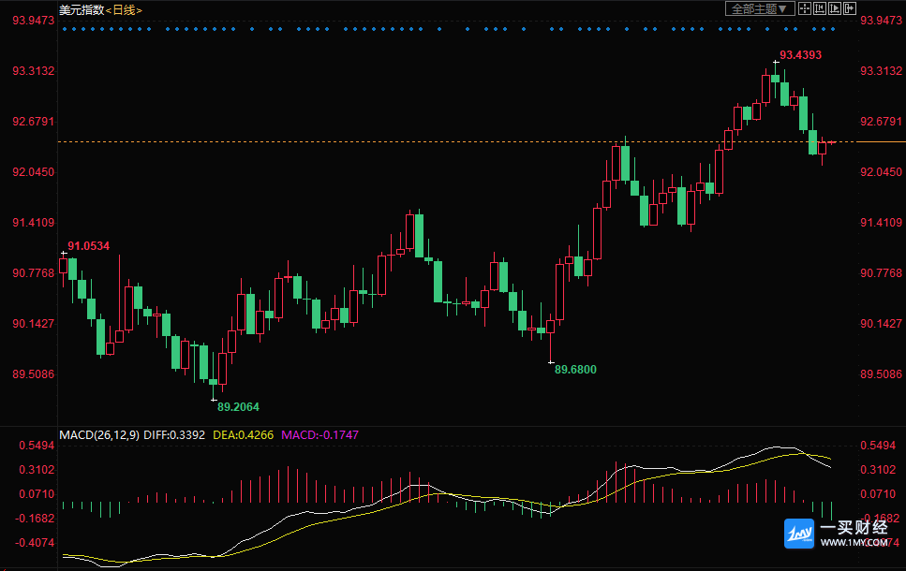906x571 pixels.
Task: Click the MACD:-0.1747 value
Action: click(x=320, y=434)
